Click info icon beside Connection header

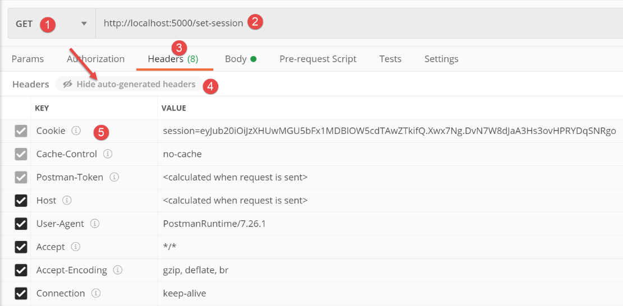(x=96, y=293)
